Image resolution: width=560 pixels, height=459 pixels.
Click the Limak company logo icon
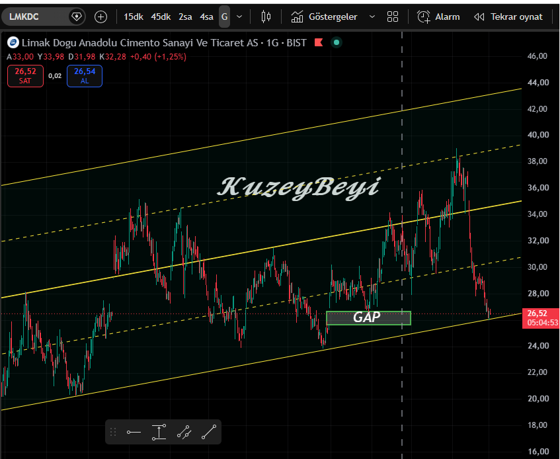click(13, 43)
